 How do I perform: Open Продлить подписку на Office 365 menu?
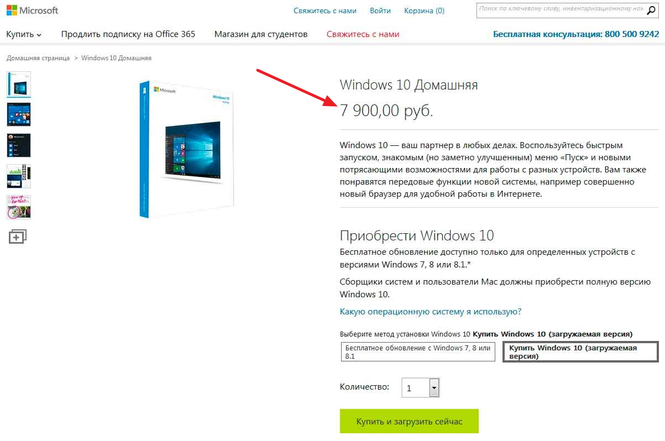[128, 34]
